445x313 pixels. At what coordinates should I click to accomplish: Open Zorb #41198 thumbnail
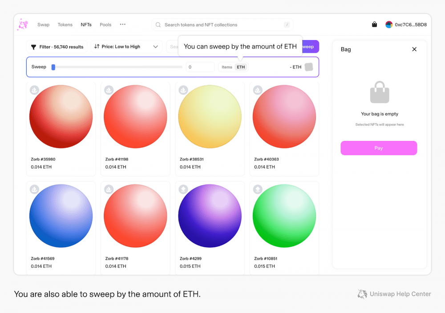pos(135,116)
